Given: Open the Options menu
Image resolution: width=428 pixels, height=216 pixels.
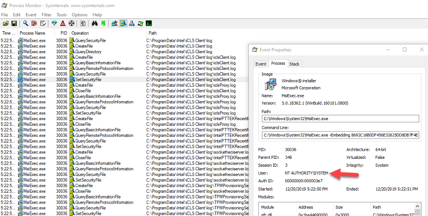Looking at the screenshot, I should tap(80, 15).
